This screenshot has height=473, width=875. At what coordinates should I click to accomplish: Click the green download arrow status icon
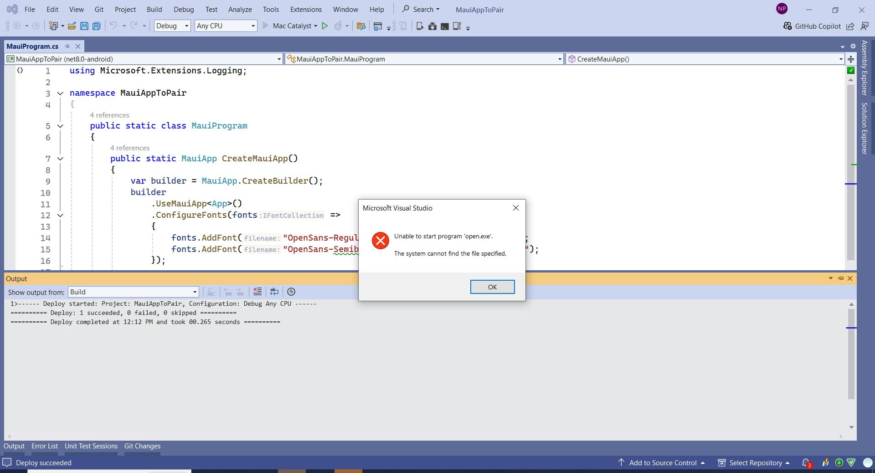839,463
